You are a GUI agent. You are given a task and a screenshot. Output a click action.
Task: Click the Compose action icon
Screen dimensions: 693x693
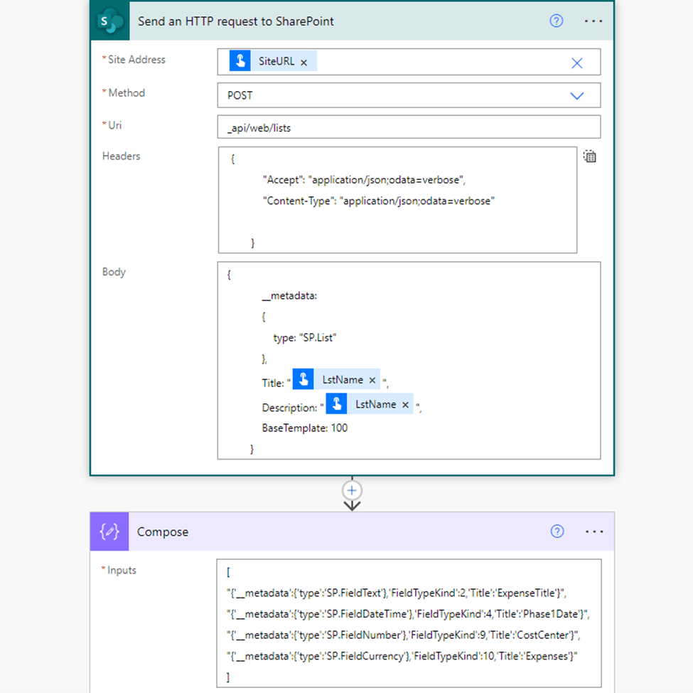pyautogui.click(x=109, y=531)
